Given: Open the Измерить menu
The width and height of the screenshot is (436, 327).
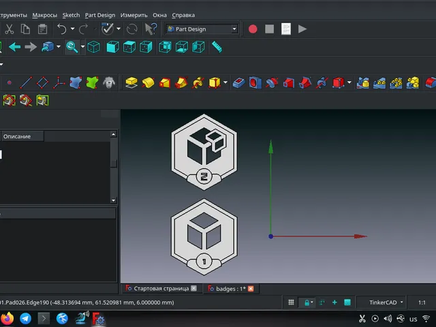Looking at the screenshot, I should click(134, 15).
